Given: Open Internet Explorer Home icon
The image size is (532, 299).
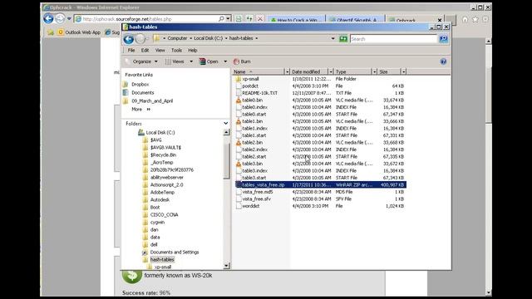Looking at the screenshot, I should tap(465, 20).
